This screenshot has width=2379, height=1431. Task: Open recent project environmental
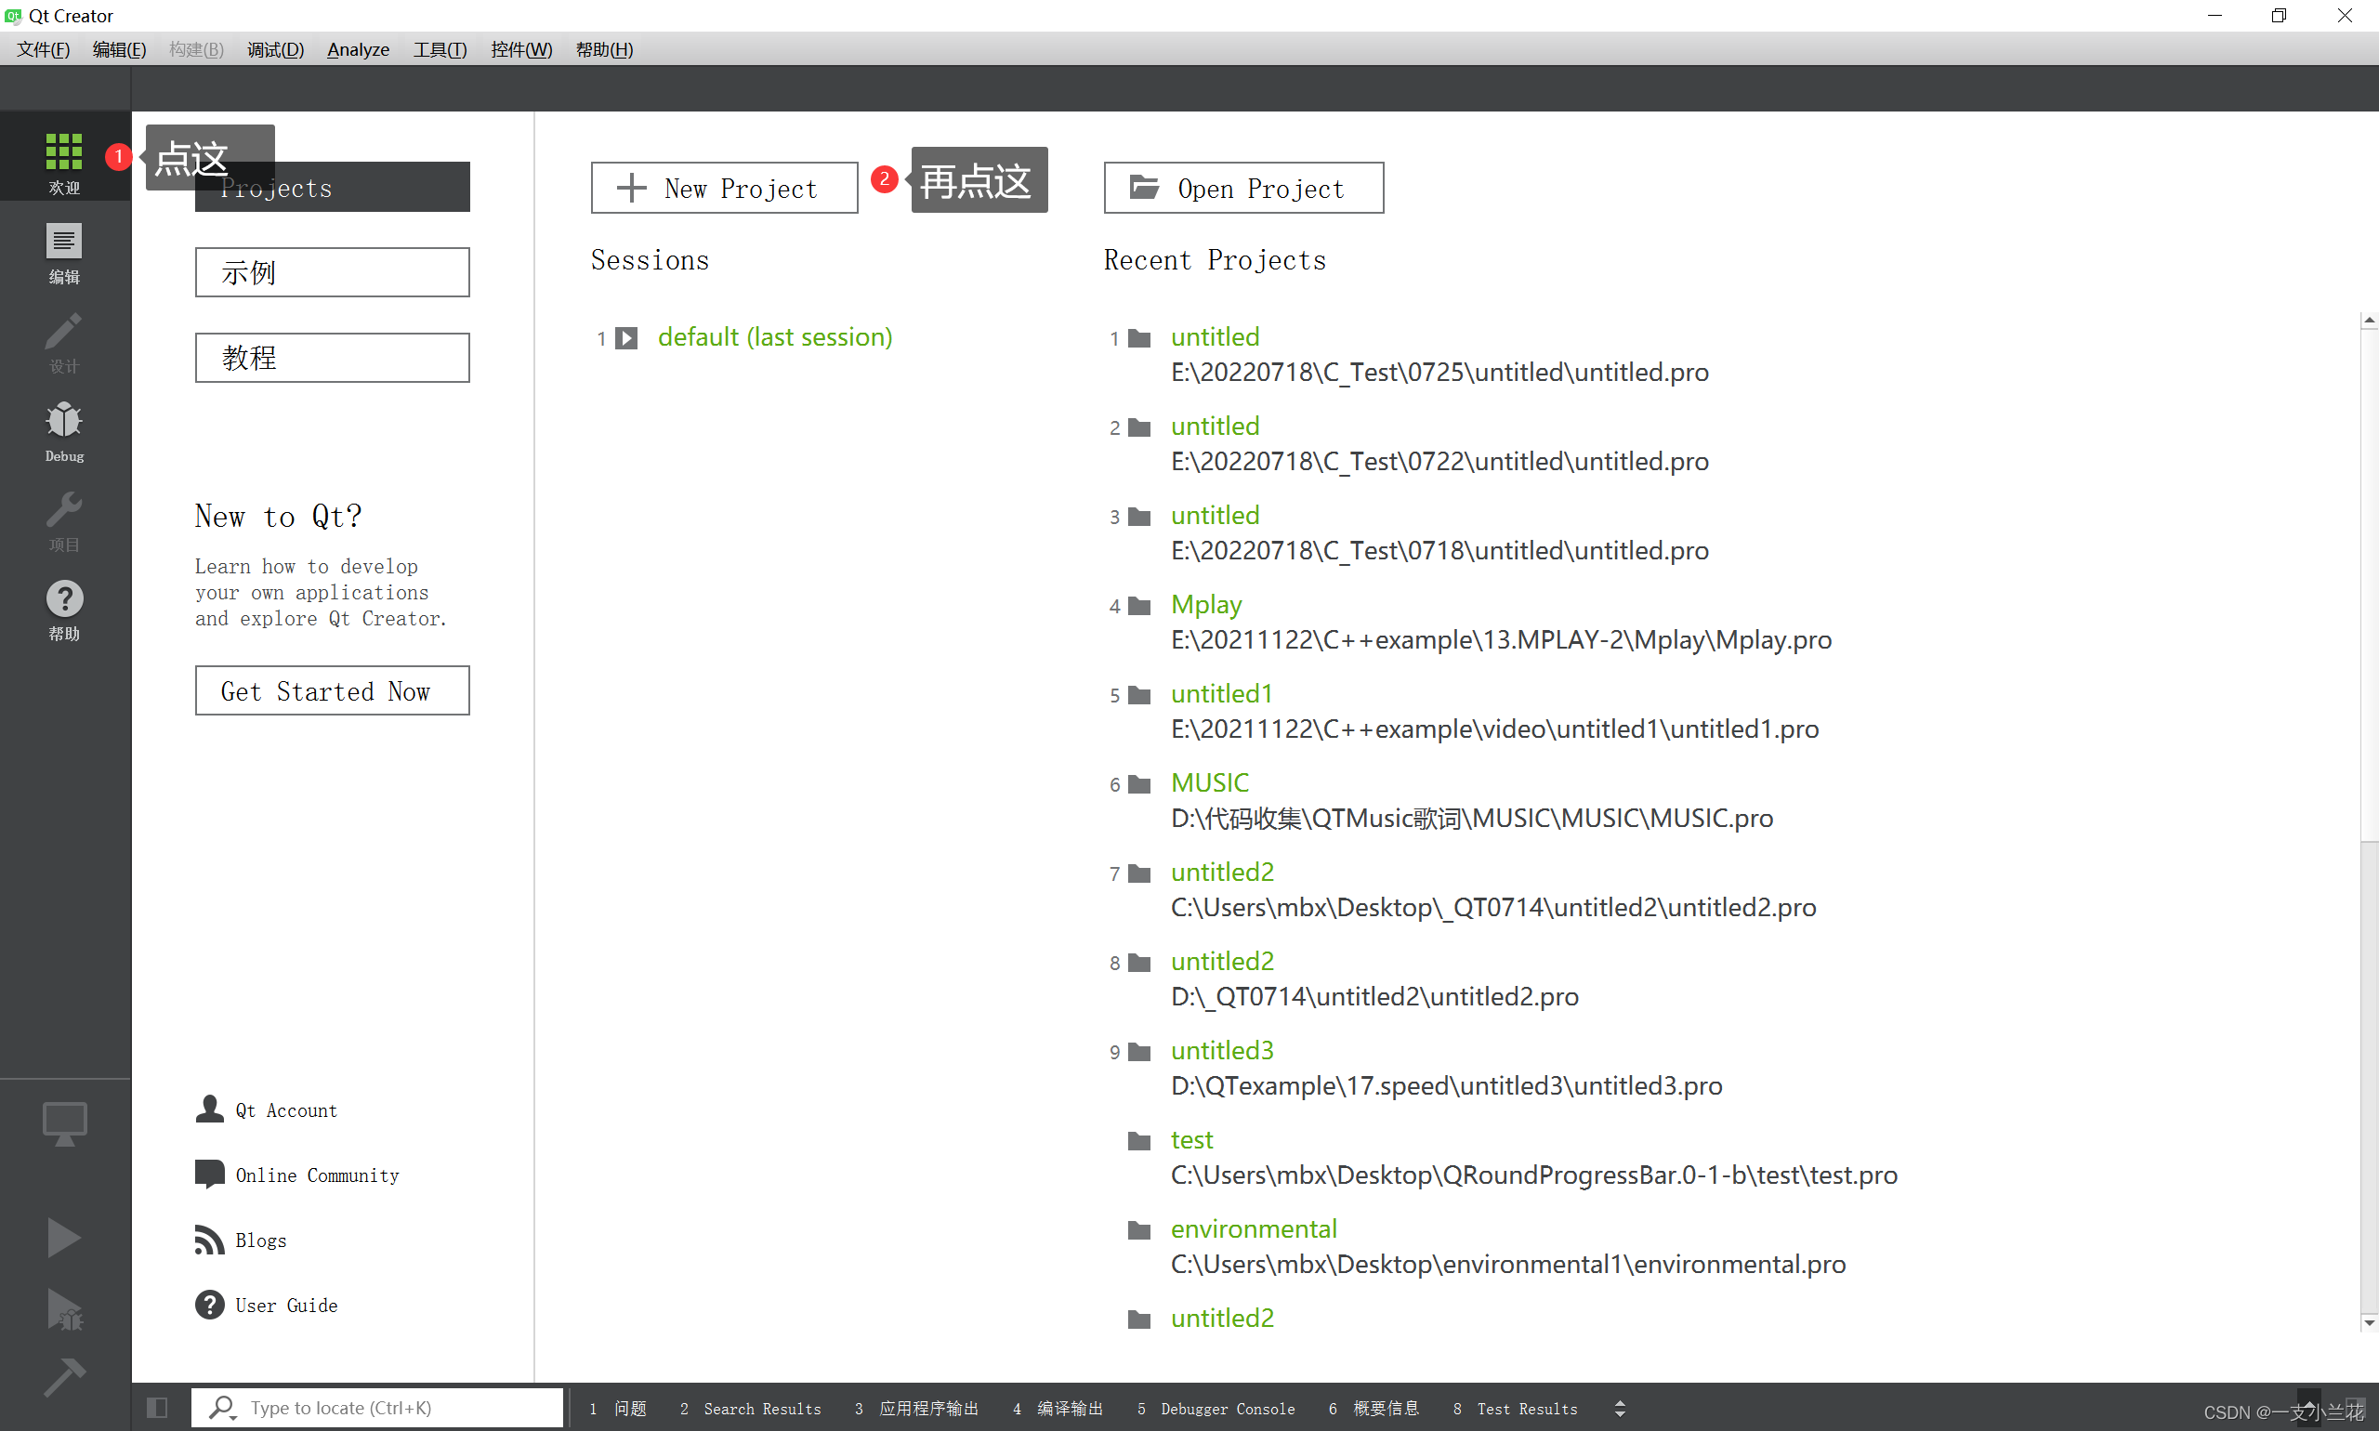[1254, 1228]
